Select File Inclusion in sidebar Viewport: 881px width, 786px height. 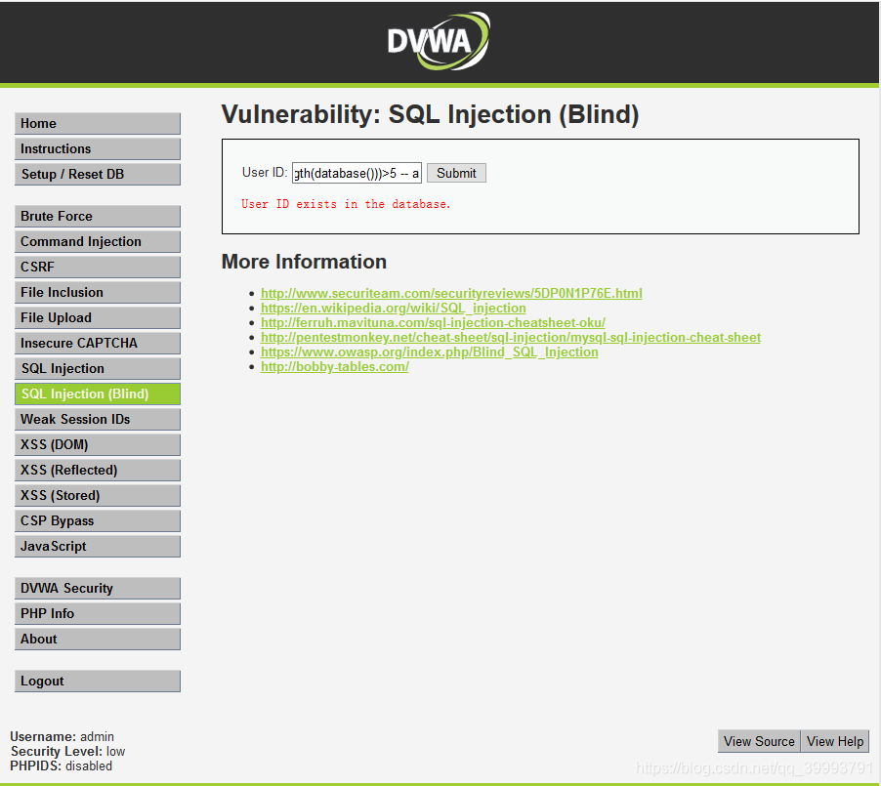pos(98,293)
